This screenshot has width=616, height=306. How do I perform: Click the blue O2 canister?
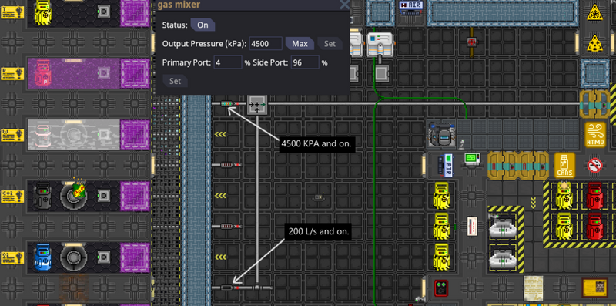(43, 257)
